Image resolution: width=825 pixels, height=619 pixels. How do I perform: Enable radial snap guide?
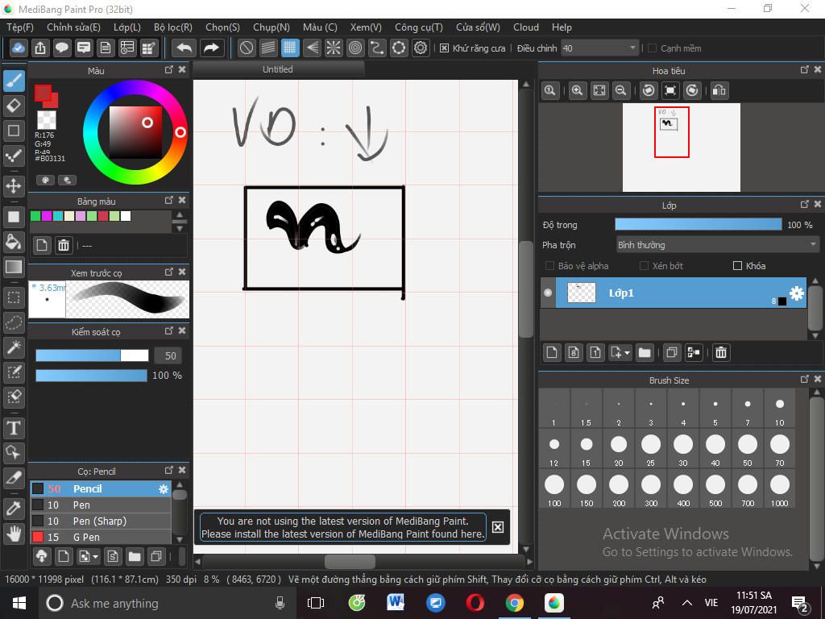[x=334, y=48]
